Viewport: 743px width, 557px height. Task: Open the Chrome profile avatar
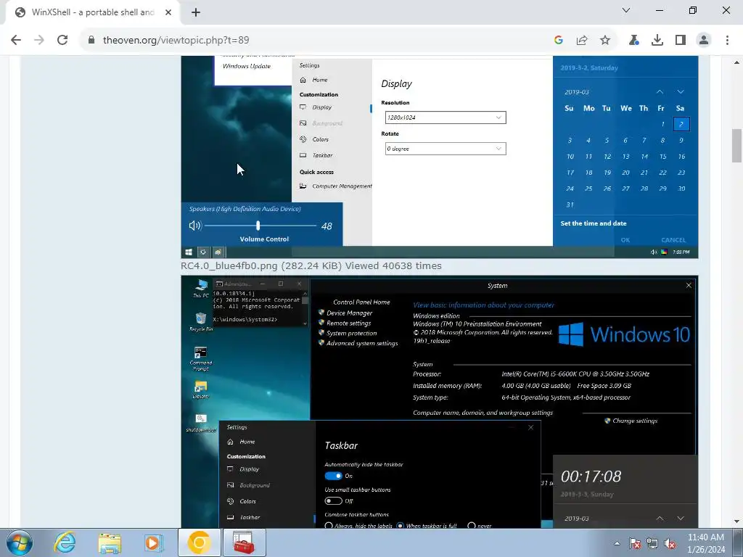click(704, 41)
